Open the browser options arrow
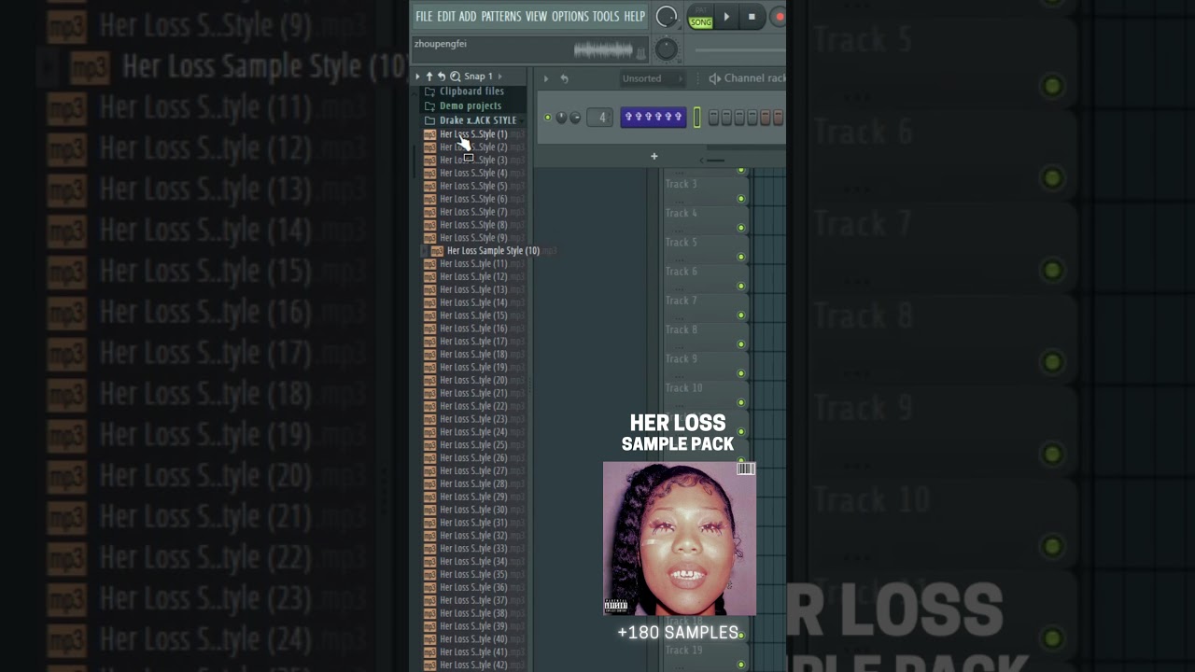Image resolution: width=1195 pixels, height=672 pixels. click(417, 77)
